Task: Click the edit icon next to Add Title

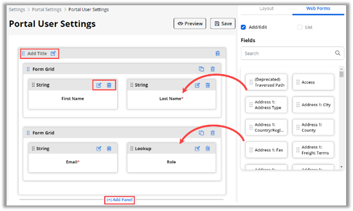Action: pos(53,53)
